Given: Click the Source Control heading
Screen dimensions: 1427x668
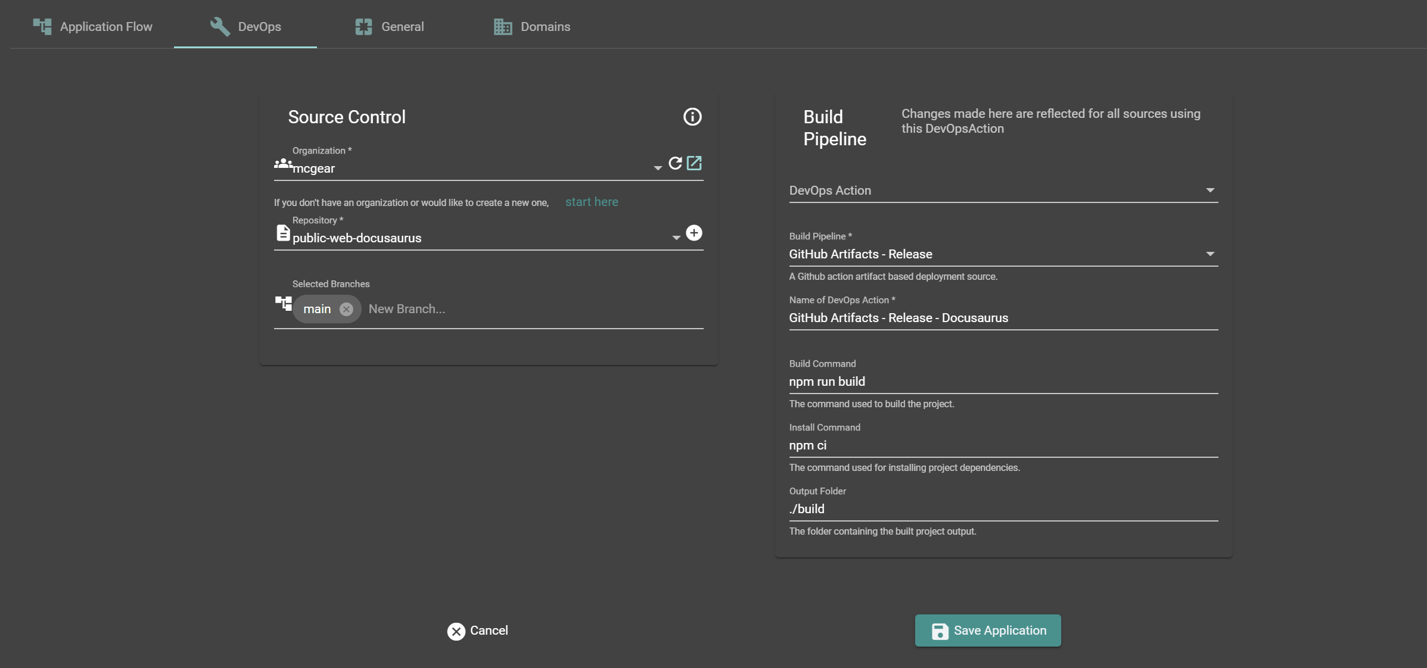Looking at the screenshot, I should (347, 117).
